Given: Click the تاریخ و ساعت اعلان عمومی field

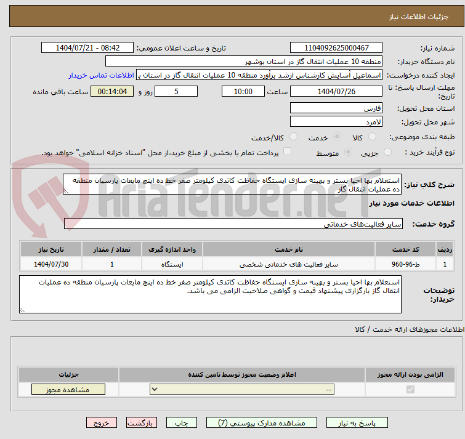Looking at the screenshot, I should tap(87, 48).
